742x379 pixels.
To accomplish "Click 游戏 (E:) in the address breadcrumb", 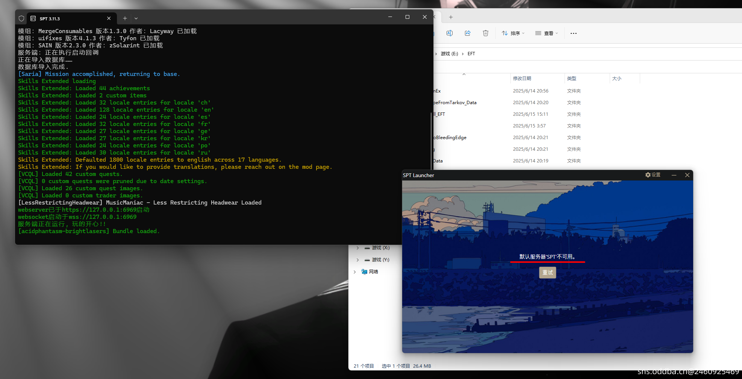I will (449, 54).
